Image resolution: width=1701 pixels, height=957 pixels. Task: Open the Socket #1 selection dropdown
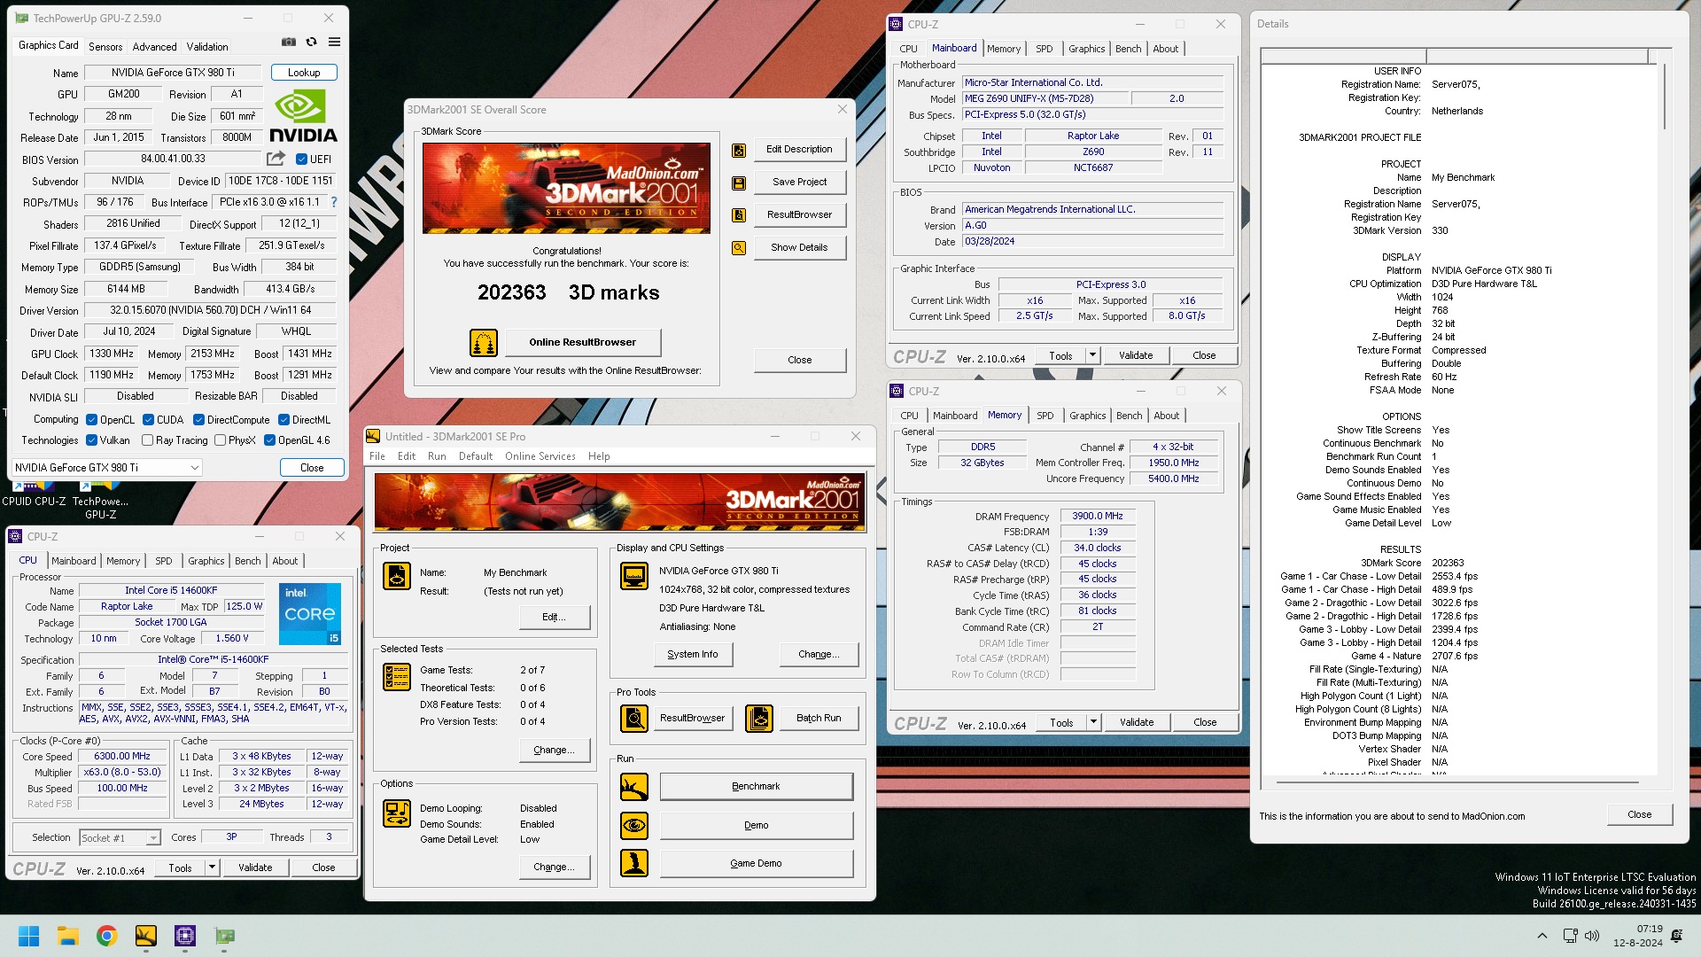[120, 837]
